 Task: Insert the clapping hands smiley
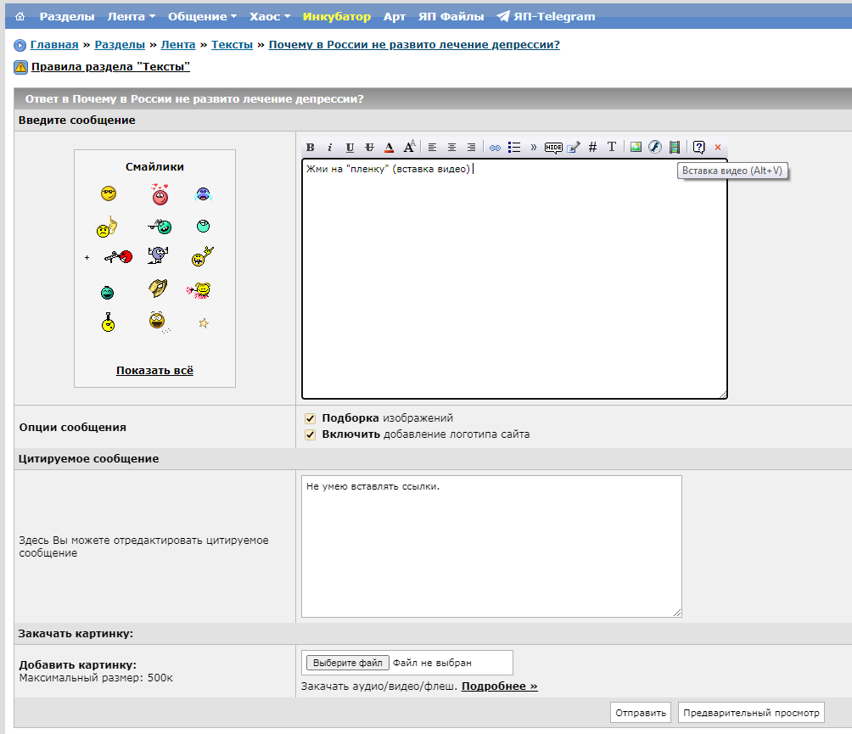click(158, 288)
